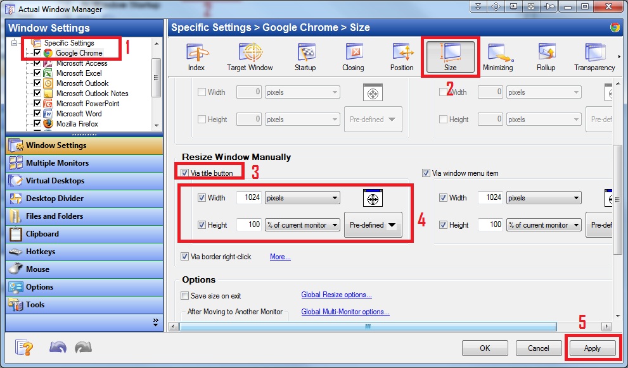Apply the settings with the Apply button
Image resolution: width=628 pixels, height=368 pixels.
point(592,348)
